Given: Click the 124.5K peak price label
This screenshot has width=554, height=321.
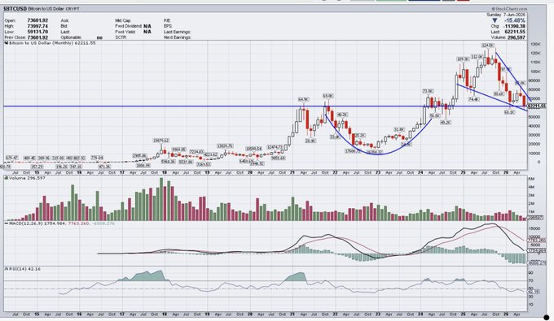Looking at the screenshot, I should [488, 45].
